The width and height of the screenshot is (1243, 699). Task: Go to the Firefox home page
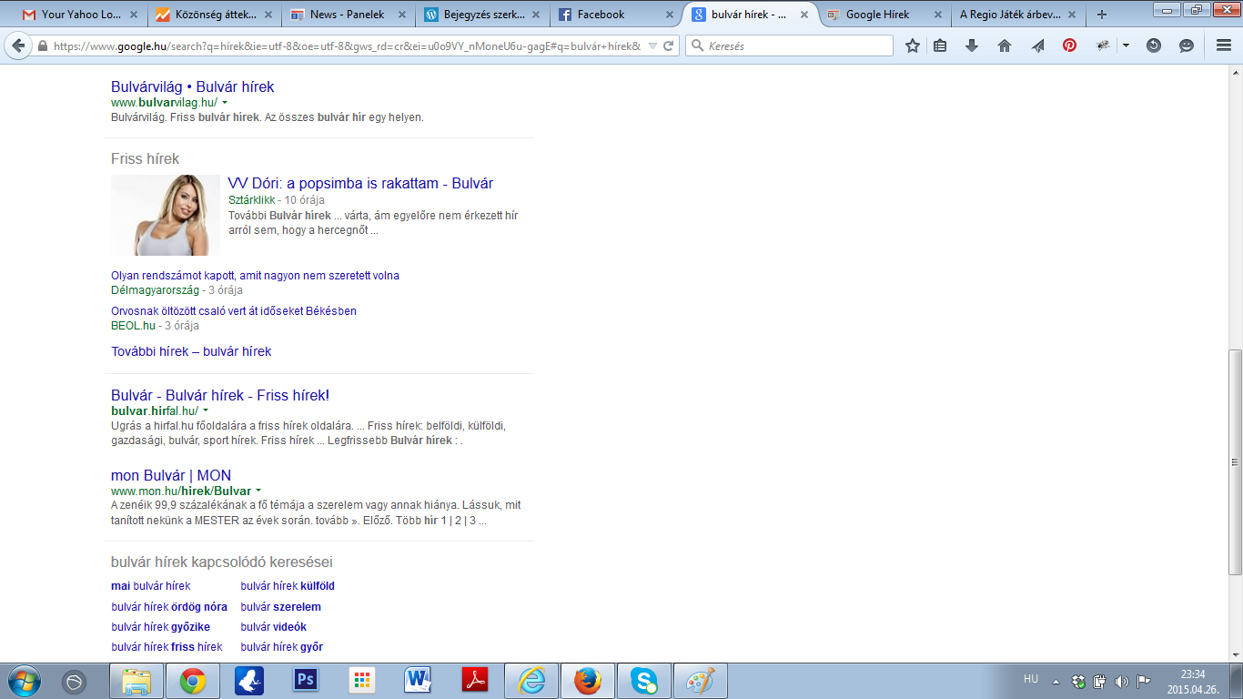pyautogui.click(x=1005, y=46)
